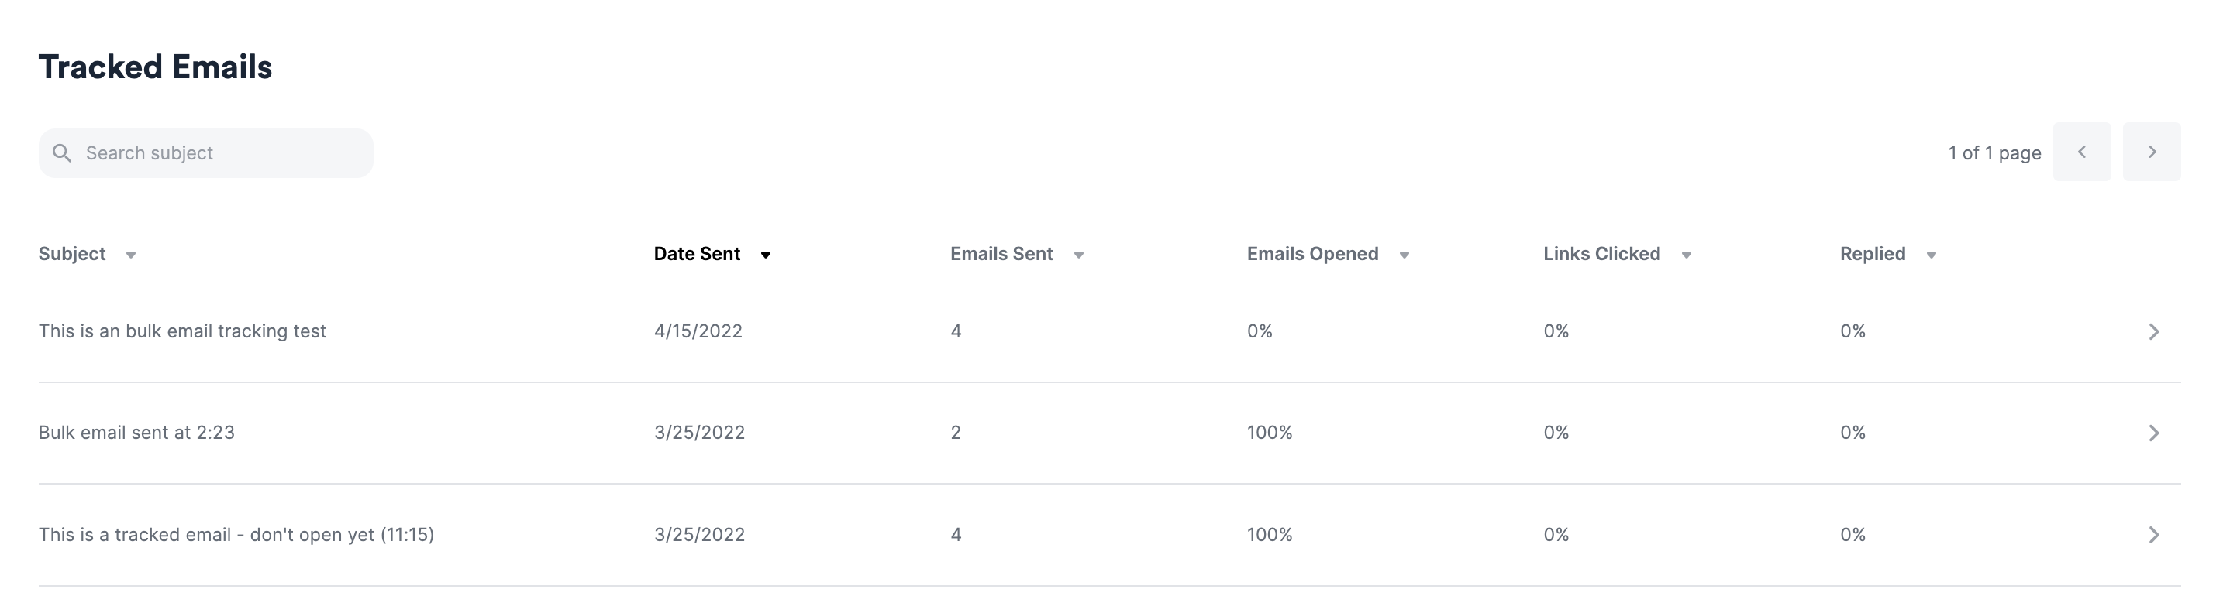Click the sort arrow beside Subject header
Viewport: 2223px width, 596px height.
coord(131,255)
